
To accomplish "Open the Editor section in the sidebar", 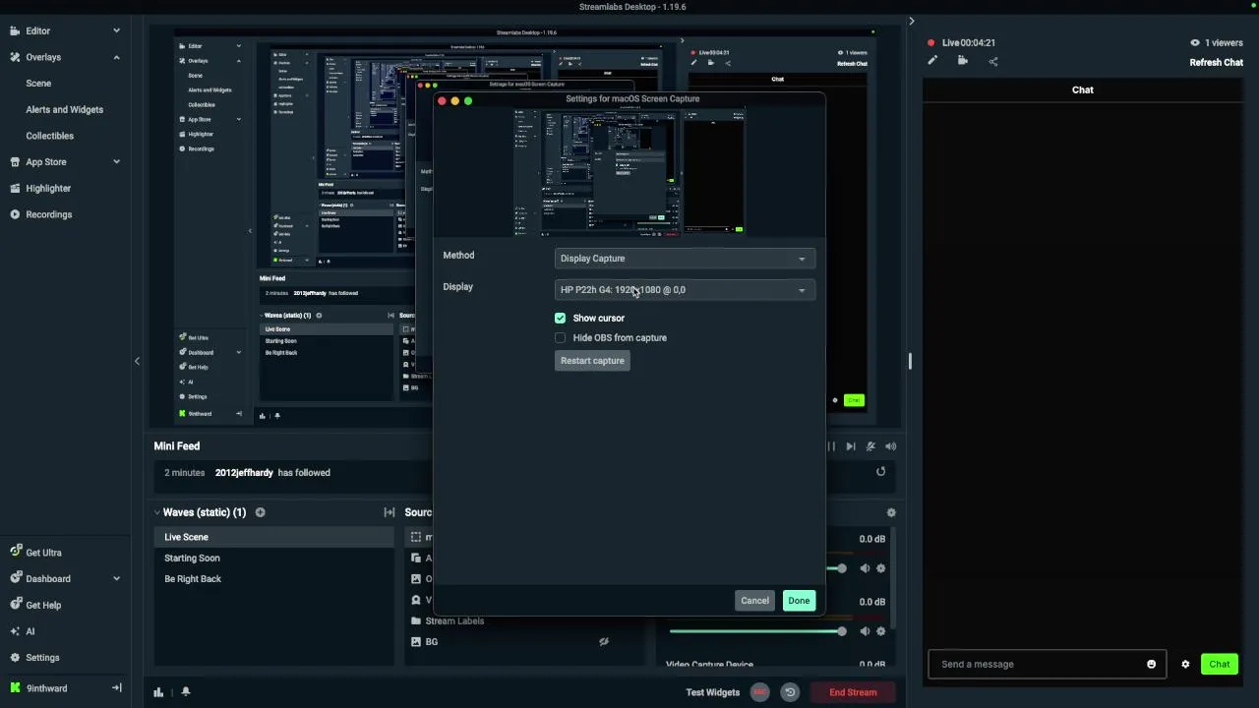I will tap(37, 30).
